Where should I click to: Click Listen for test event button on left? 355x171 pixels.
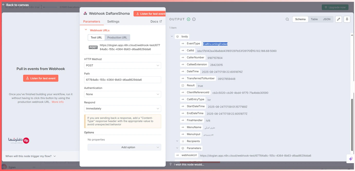coord(41,78)
